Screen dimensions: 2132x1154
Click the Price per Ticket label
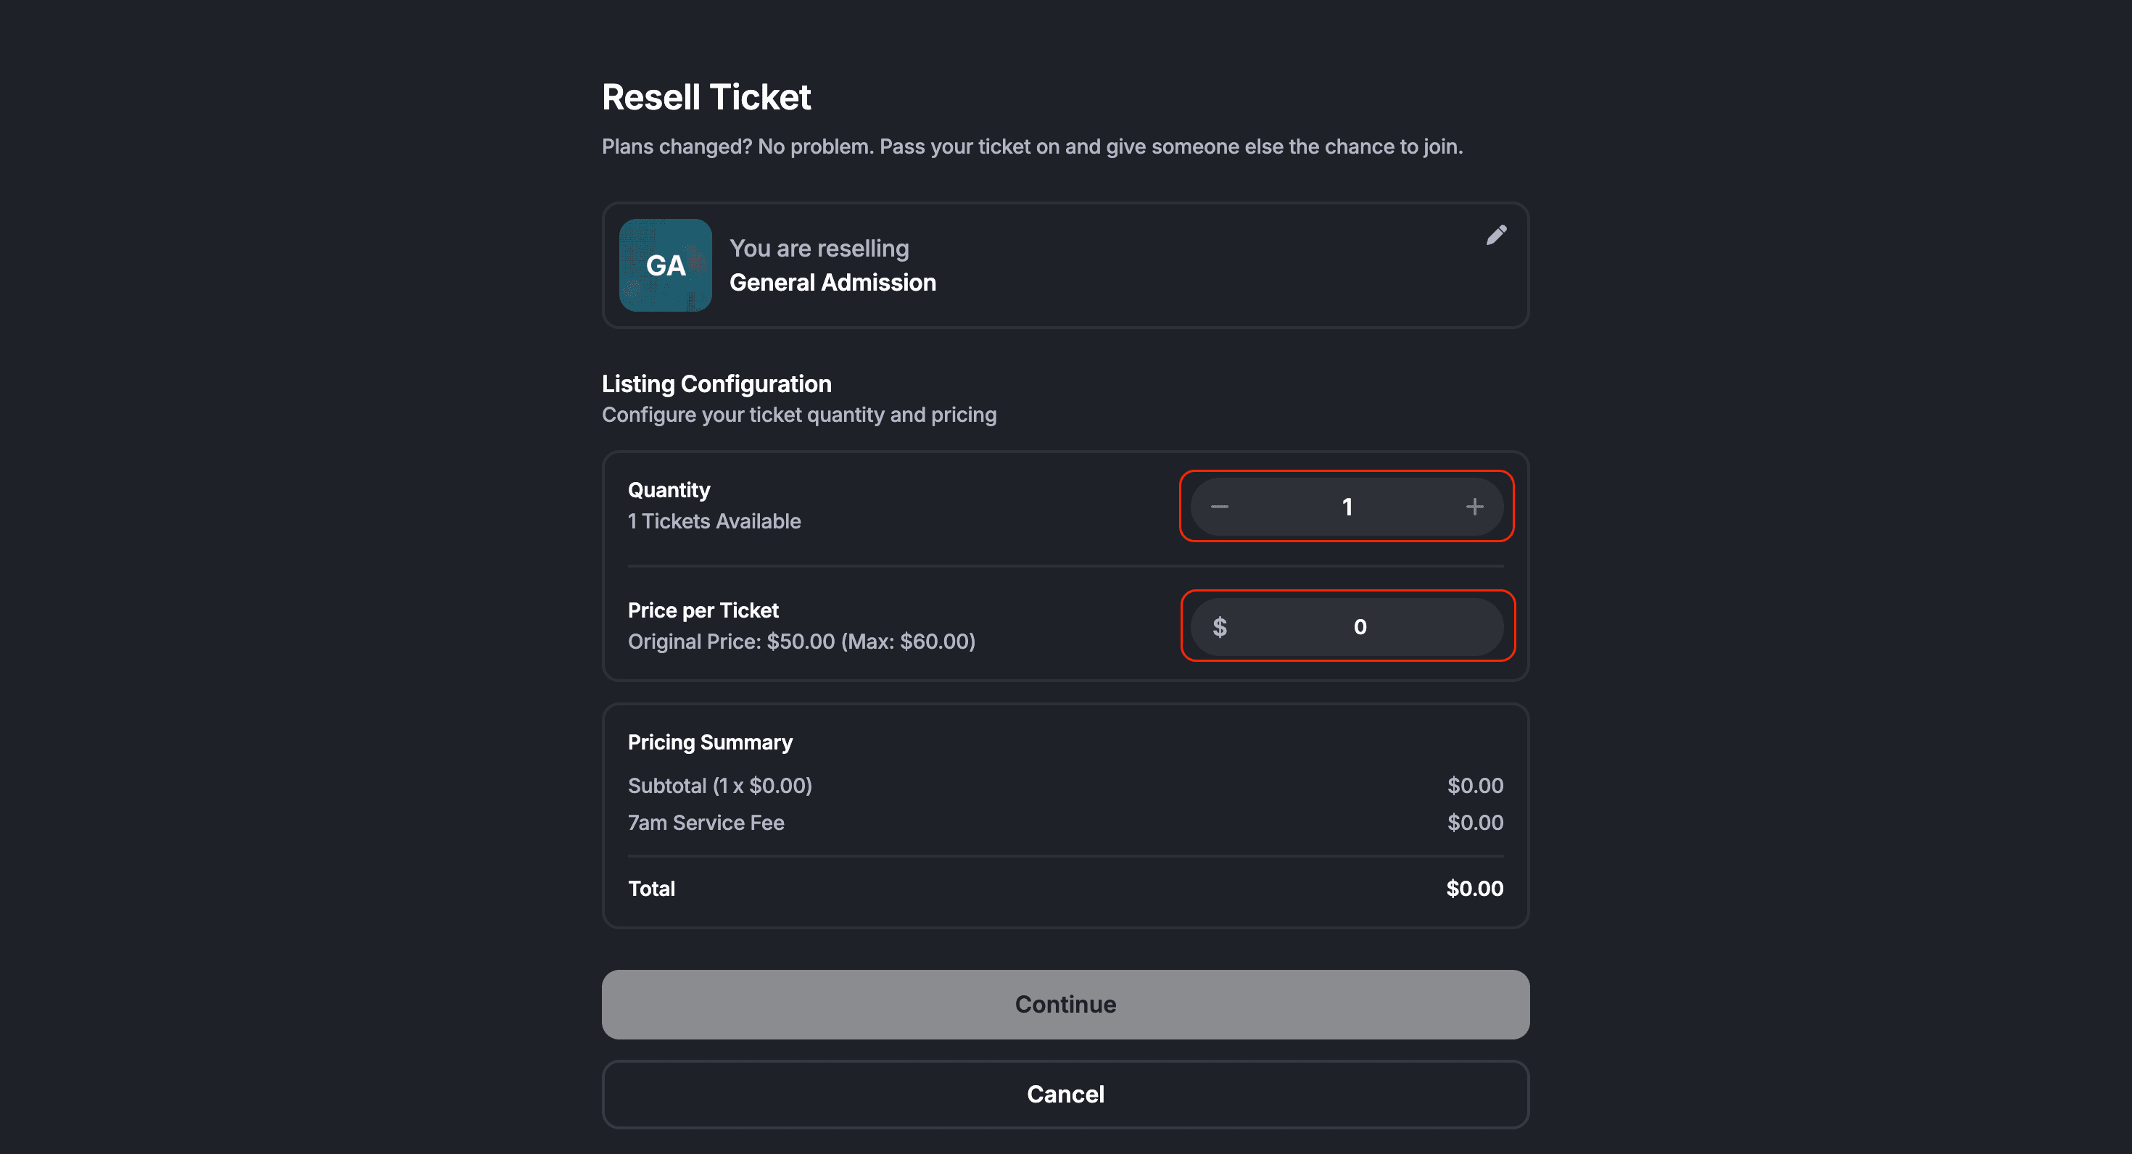[703, 610]
